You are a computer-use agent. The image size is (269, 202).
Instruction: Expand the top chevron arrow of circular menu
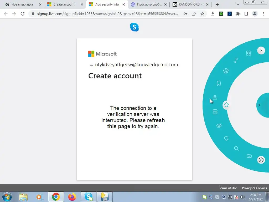(x=261, y=50)
